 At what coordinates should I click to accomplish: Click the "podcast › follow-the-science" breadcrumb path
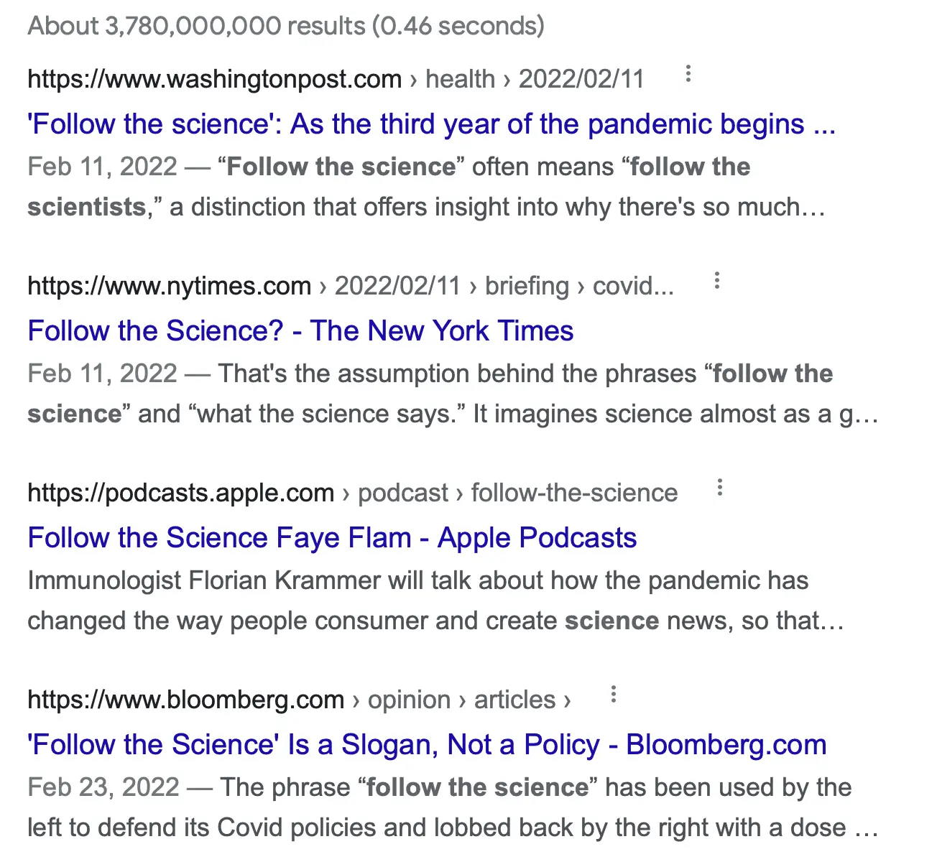[x=517, y=493]
